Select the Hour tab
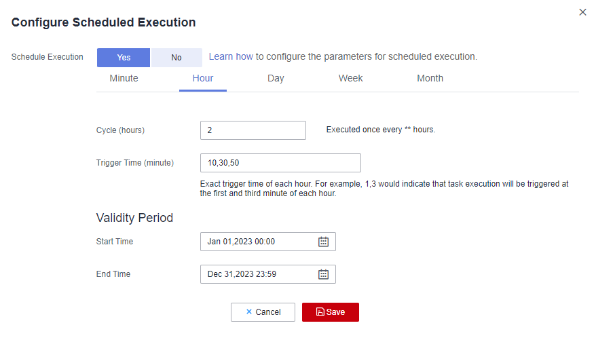 pos(203,78)
